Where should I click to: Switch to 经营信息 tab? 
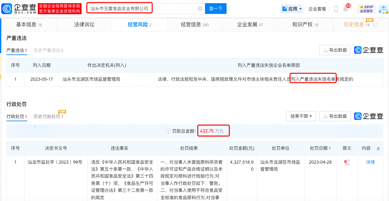click(195, 25)
